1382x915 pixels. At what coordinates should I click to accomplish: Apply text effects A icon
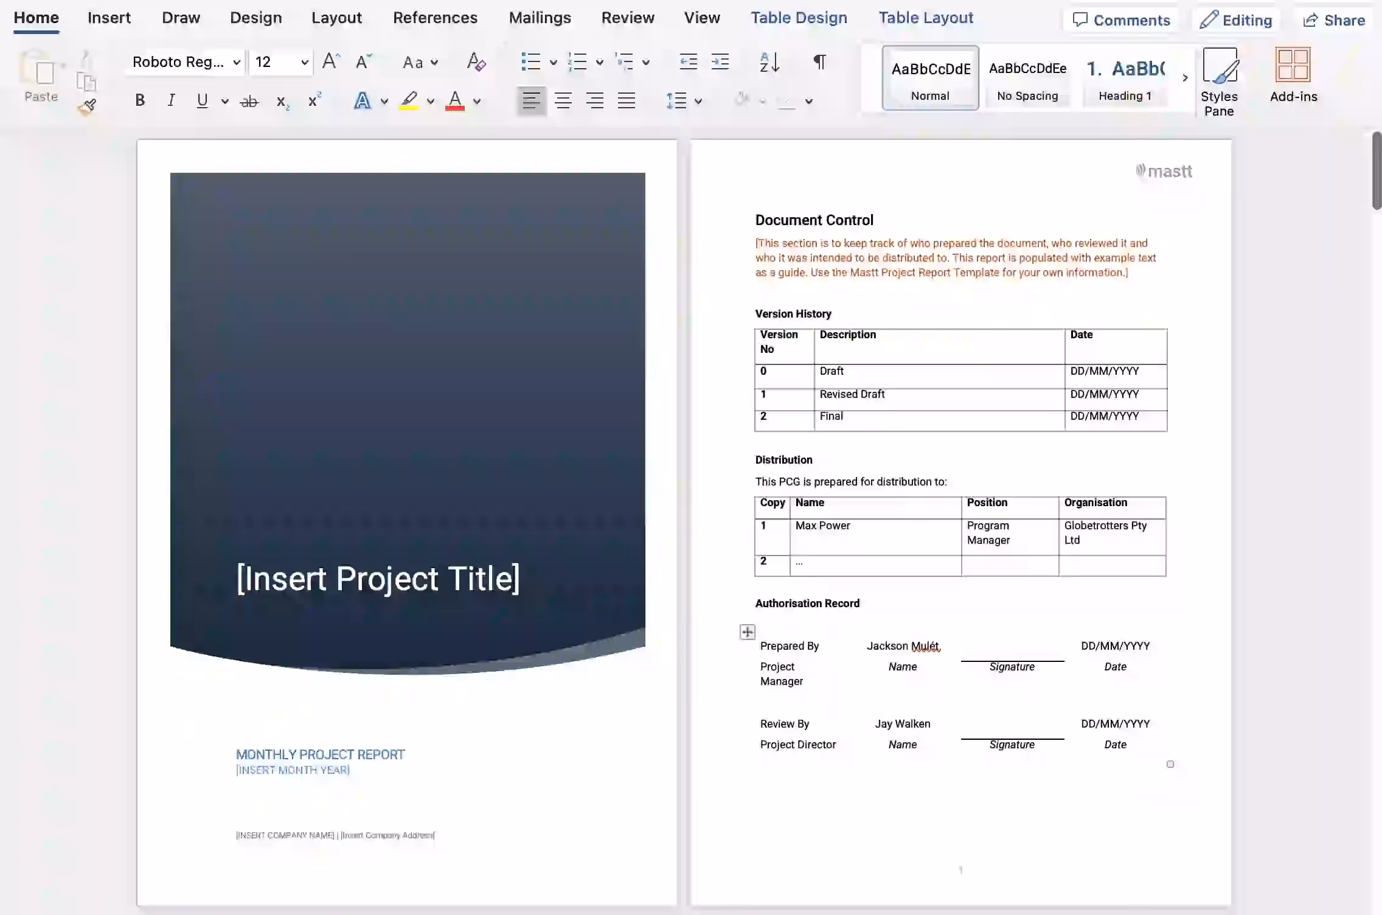[362, 100]
